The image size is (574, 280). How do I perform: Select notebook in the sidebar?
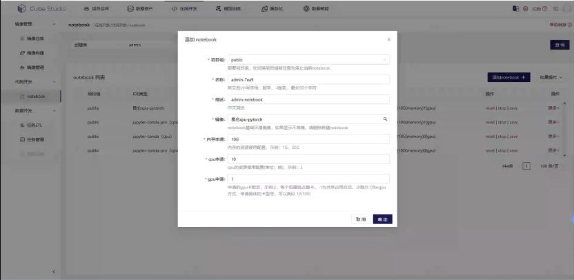(31, 97)
